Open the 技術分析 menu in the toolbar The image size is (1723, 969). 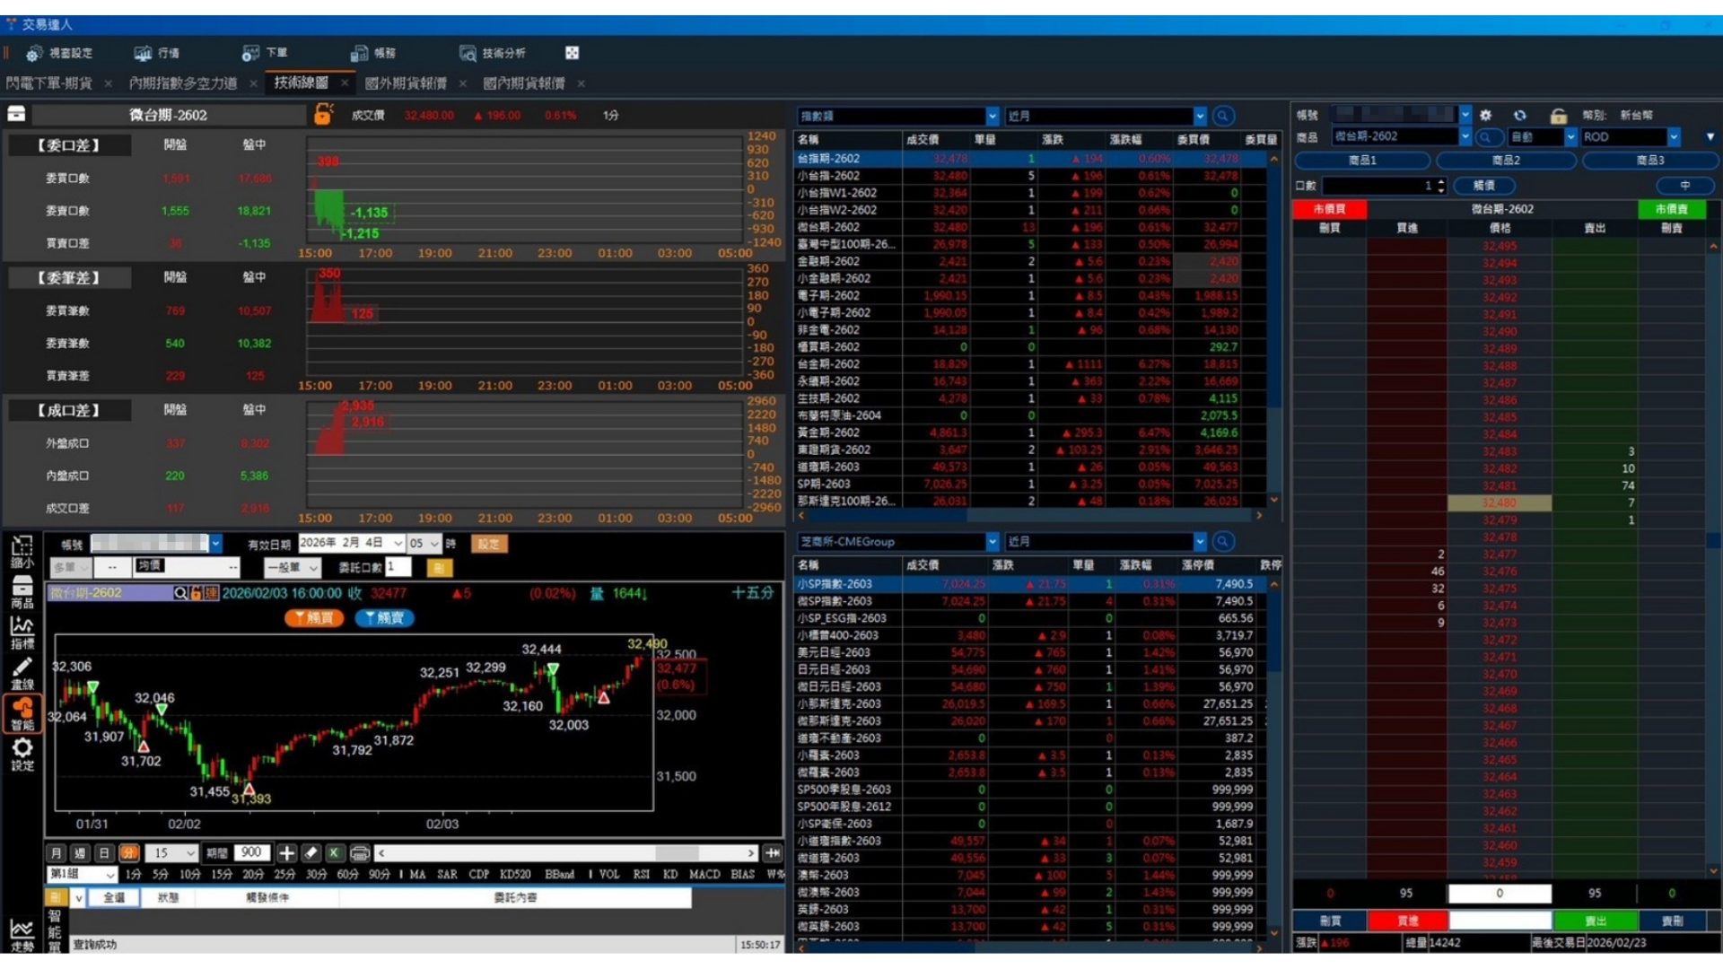[492, 53]
